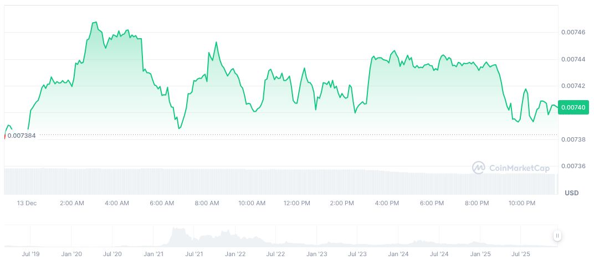Click the 8:00 AM time axis label
Image resolution: width=594 pixels, height=260 pixels.
pos(207,203)
